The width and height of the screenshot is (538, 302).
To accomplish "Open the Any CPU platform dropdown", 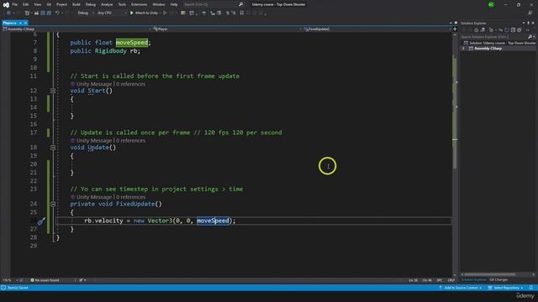I will pos(112,13).
